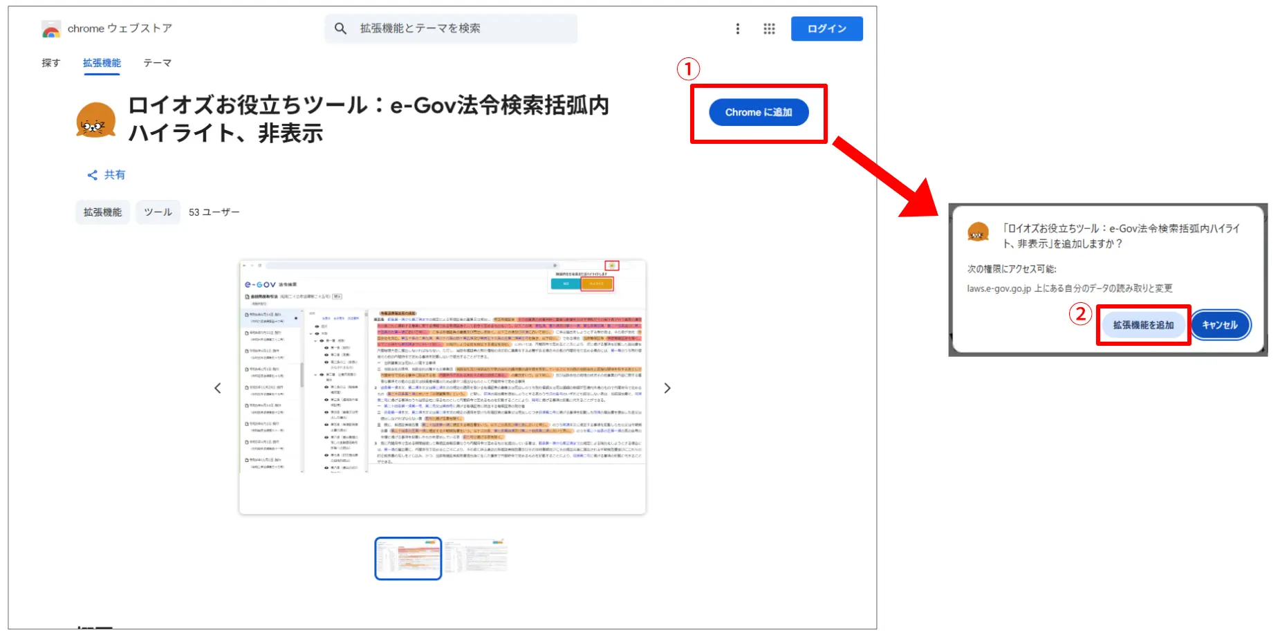Open the Google apps grid icon
Image resolution: width=1280 pixels, height=637 pixels.
(x=769, y=28)
